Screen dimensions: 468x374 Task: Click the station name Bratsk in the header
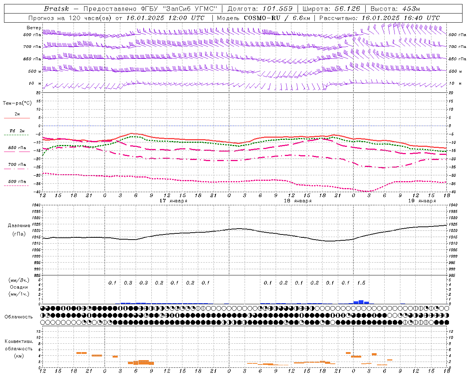tap(56, 9)
